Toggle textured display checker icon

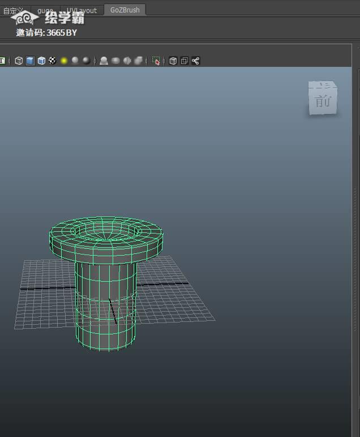[x=53, y=61]
